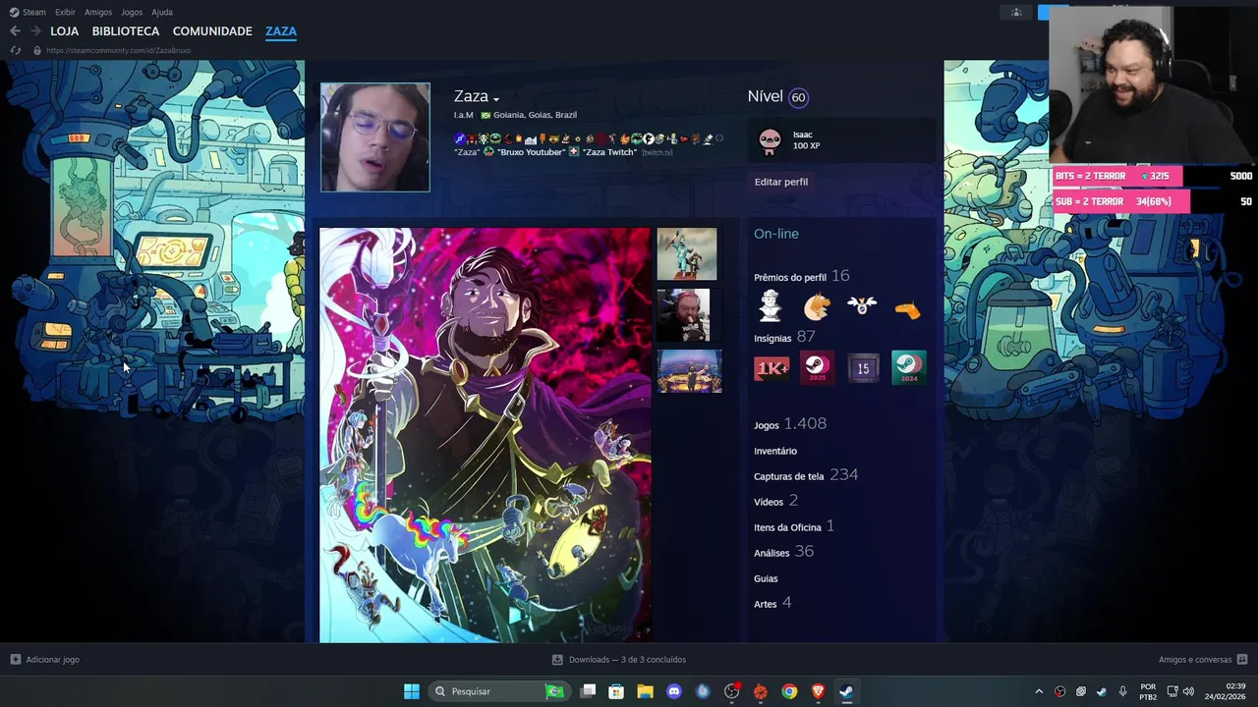
Task: Click the first white statue profile award
Action: pos(771,306)
